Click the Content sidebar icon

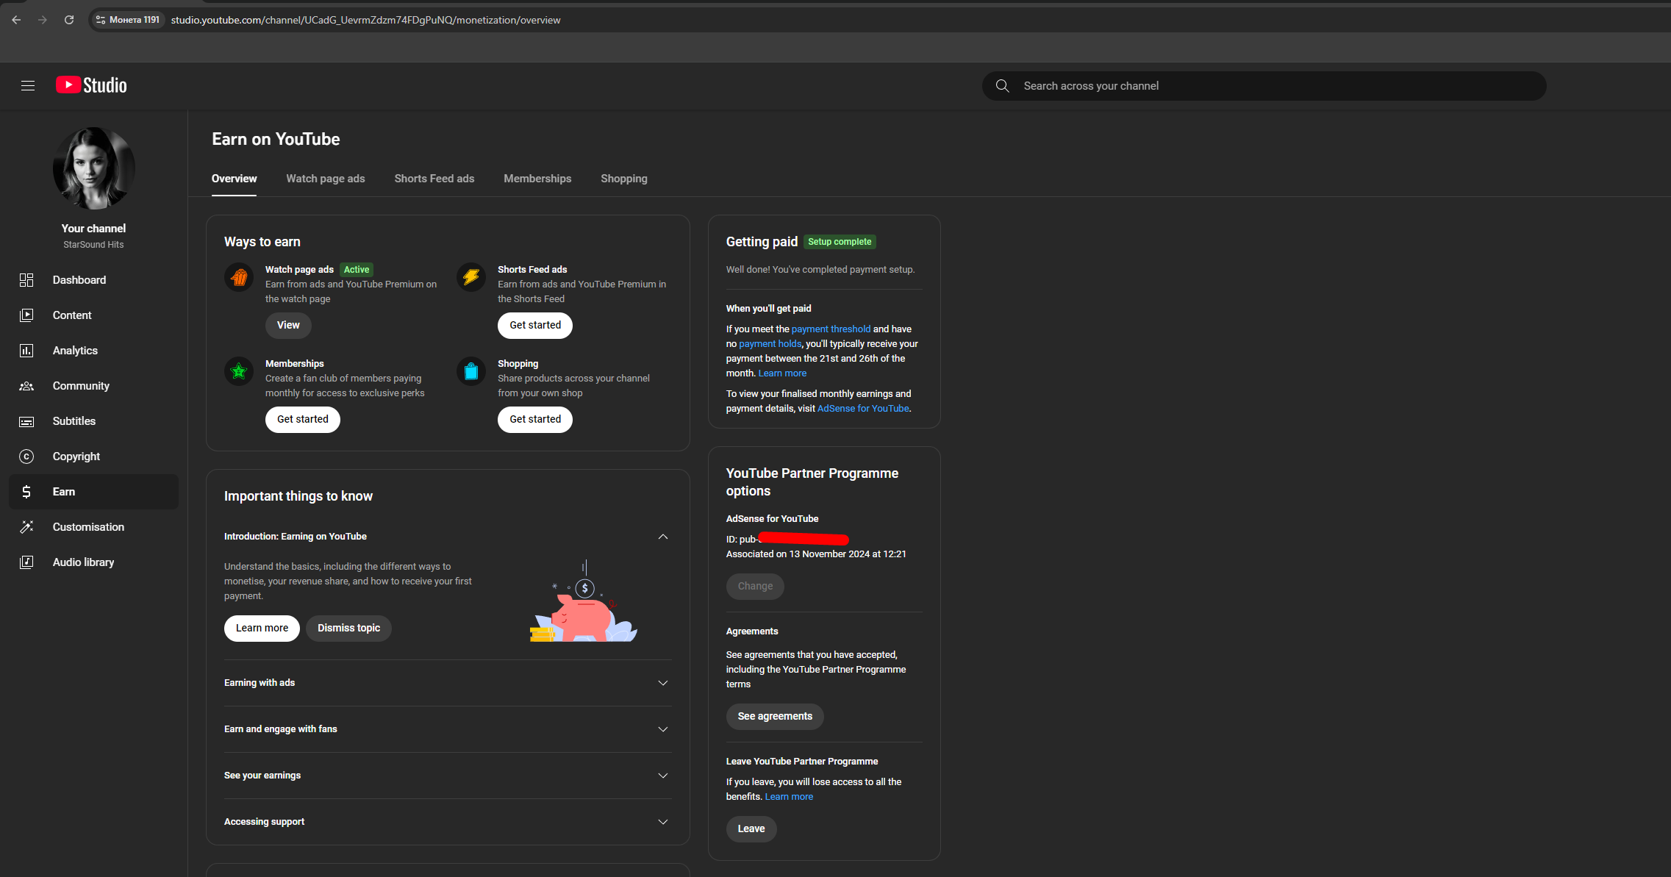point(26,315)
